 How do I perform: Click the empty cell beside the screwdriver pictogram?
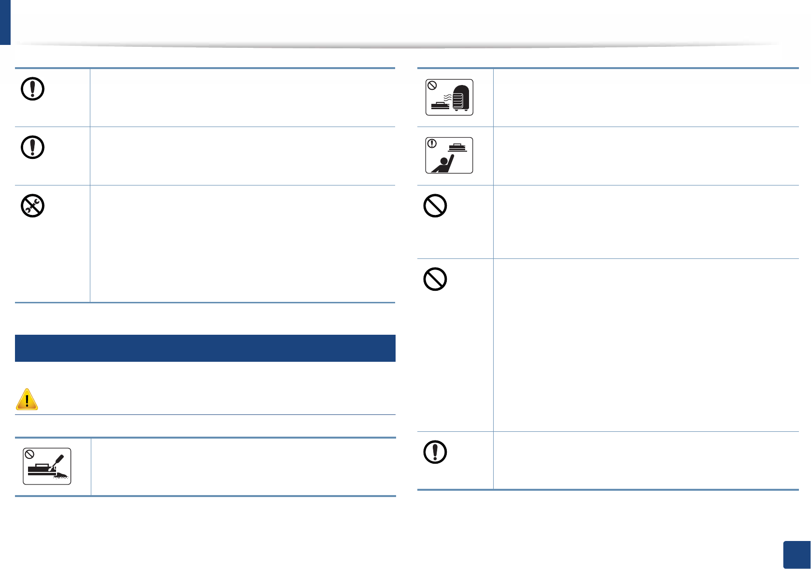[243, 467]
